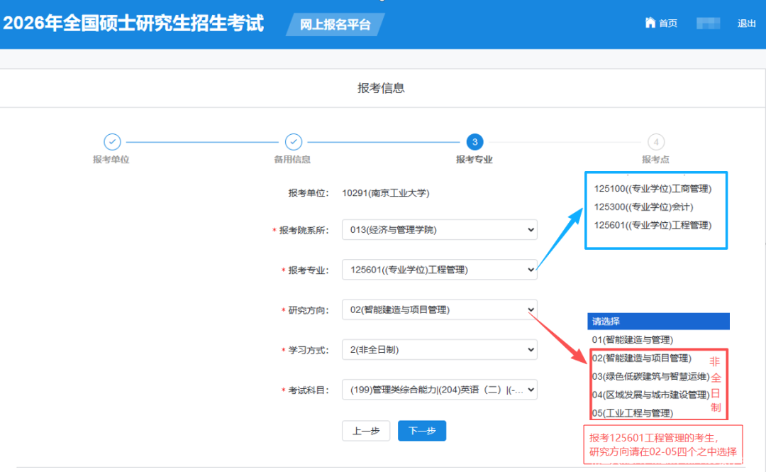The height and width of the screenshot is (472, 766).
Task: Click the 报考信息 section heading
Action: pyautogui.click(x=381, y=88)
